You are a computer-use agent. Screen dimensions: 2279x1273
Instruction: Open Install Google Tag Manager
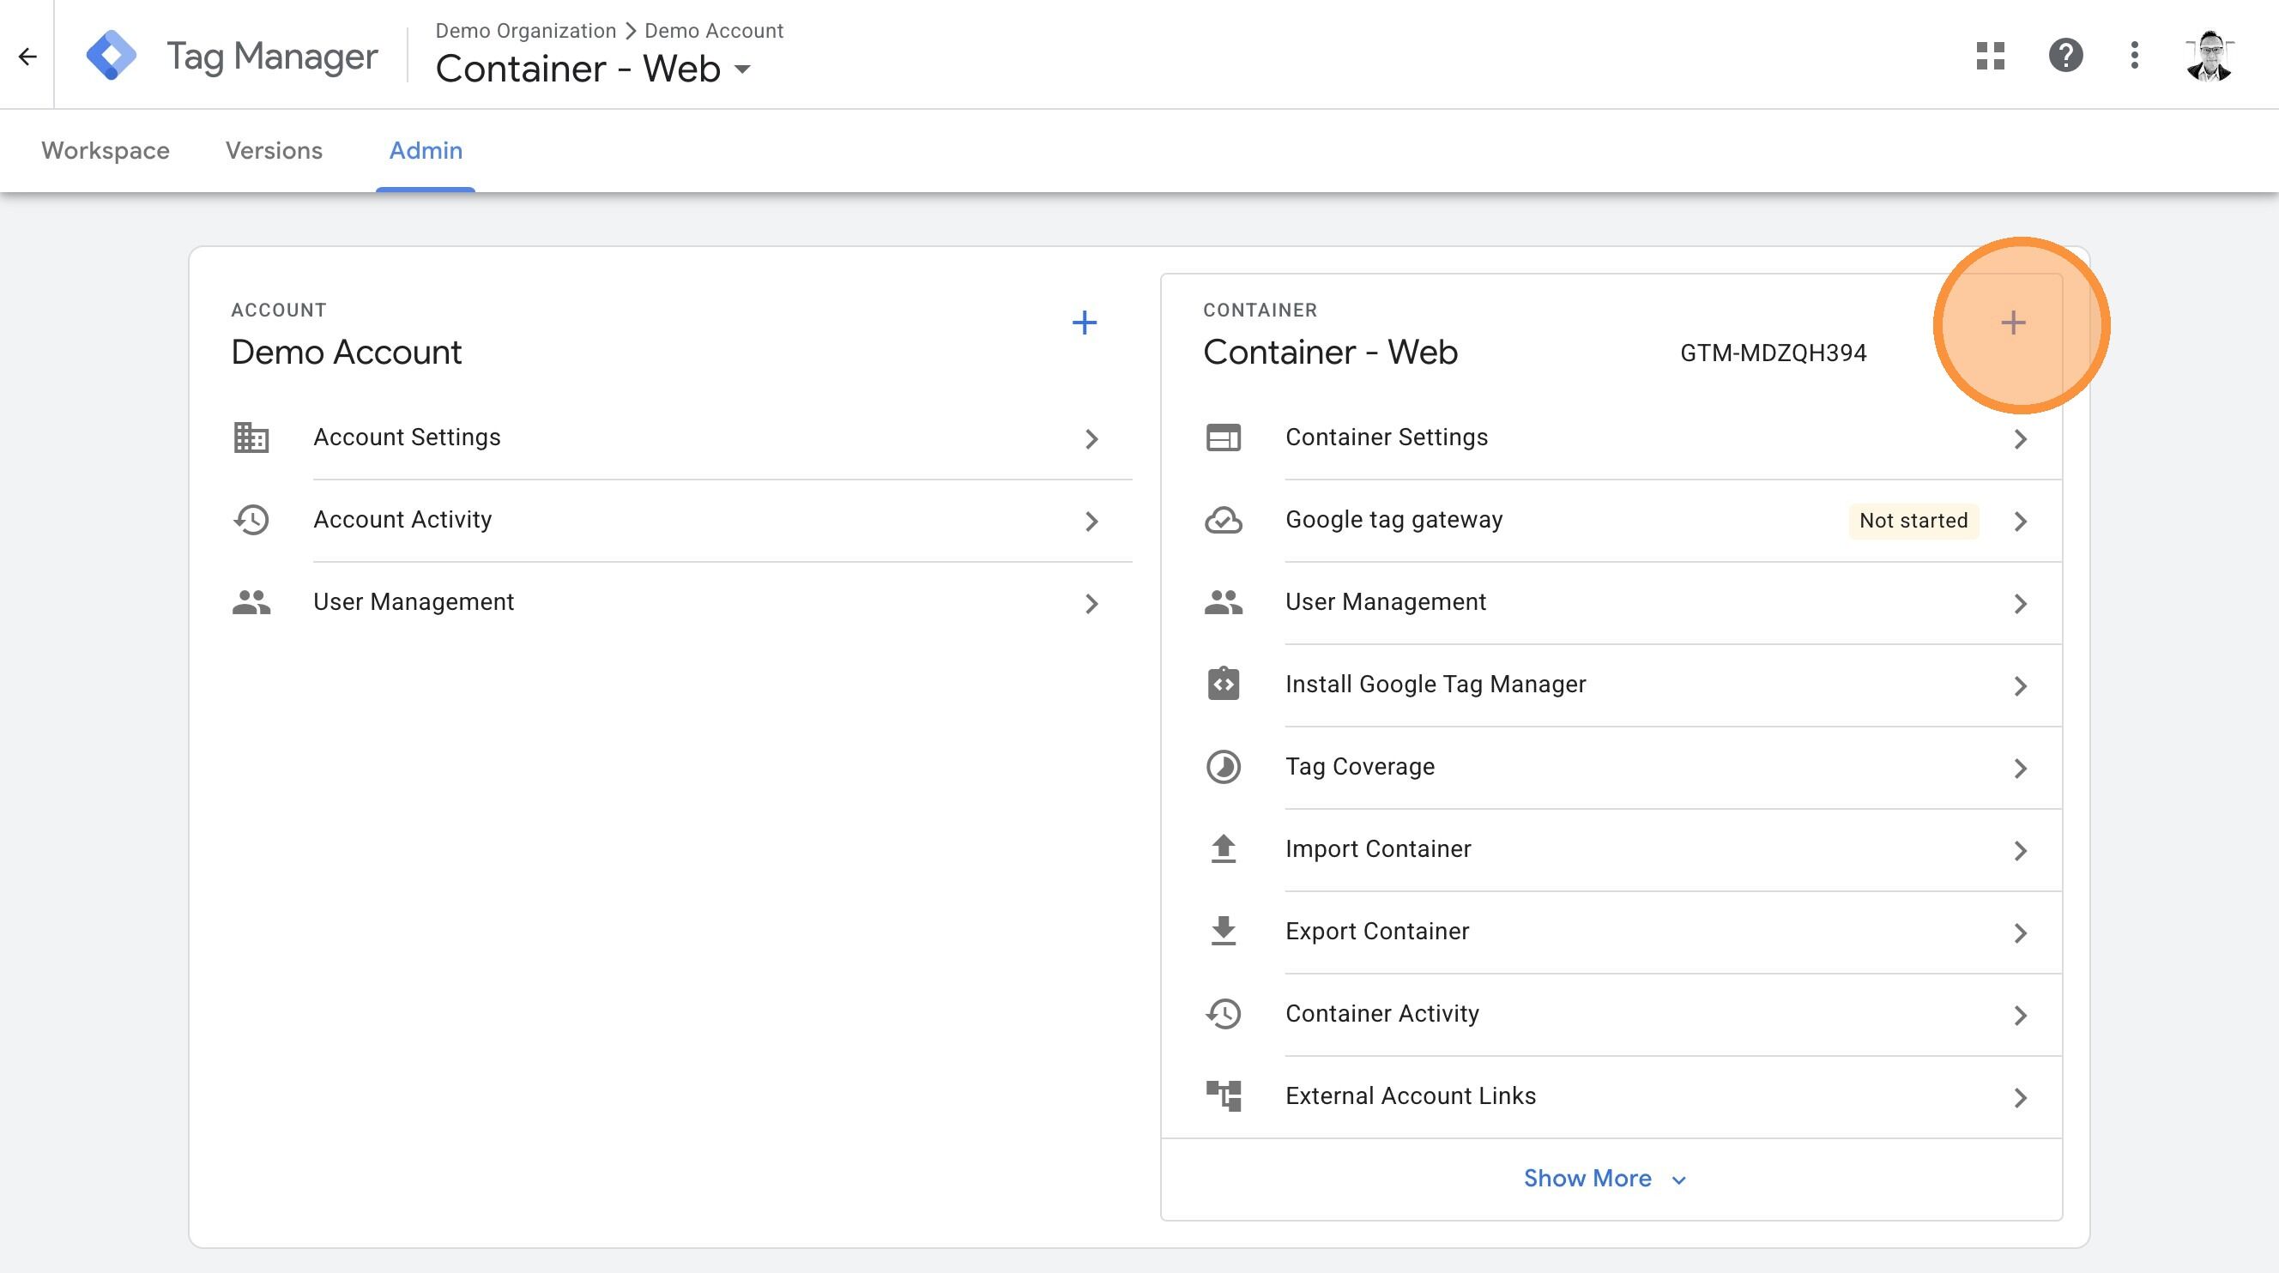(1632, 685)
